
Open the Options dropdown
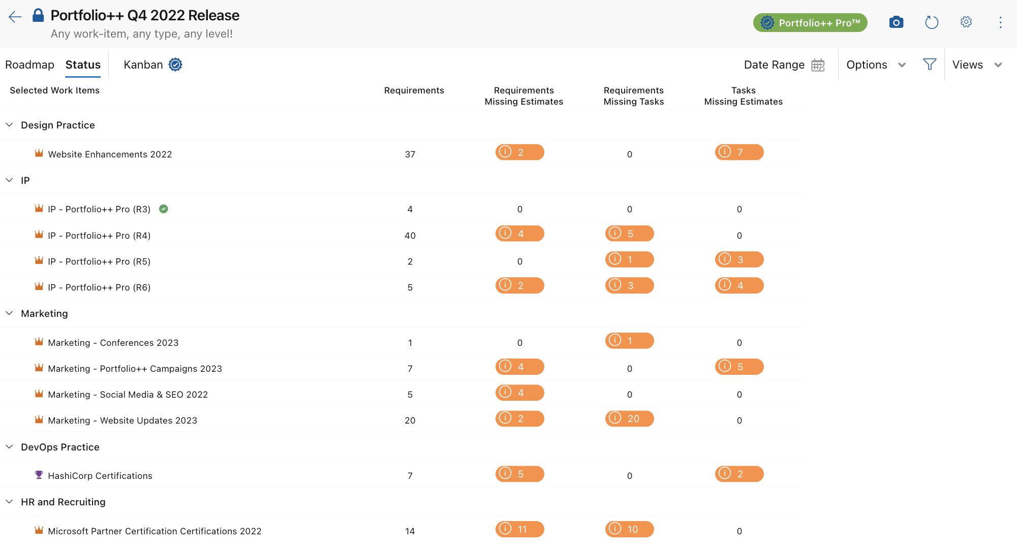[x=876, y=65]
